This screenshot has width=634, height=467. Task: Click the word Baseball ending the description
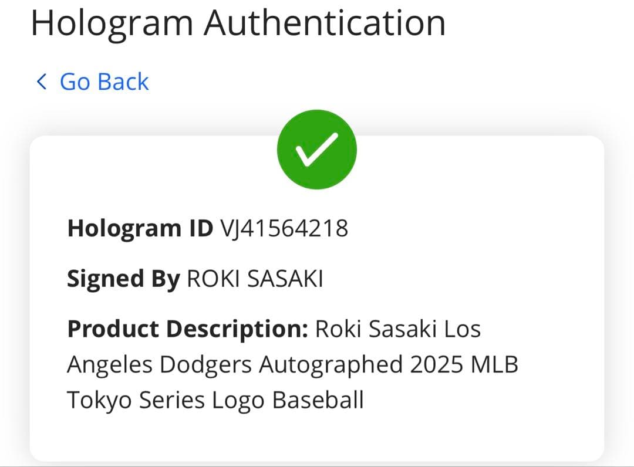pyautogui.click(x=318, y=400)
